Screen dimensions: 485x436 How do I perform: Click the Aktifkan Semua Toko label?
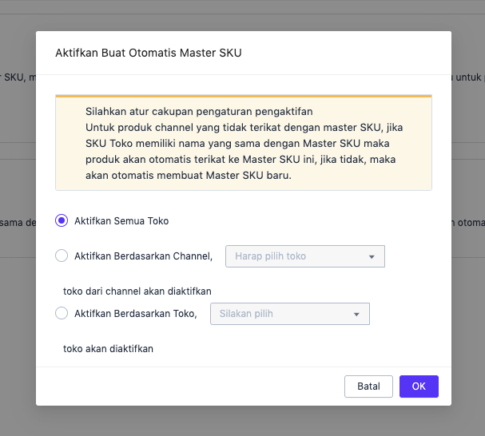(x=121, y=220)
